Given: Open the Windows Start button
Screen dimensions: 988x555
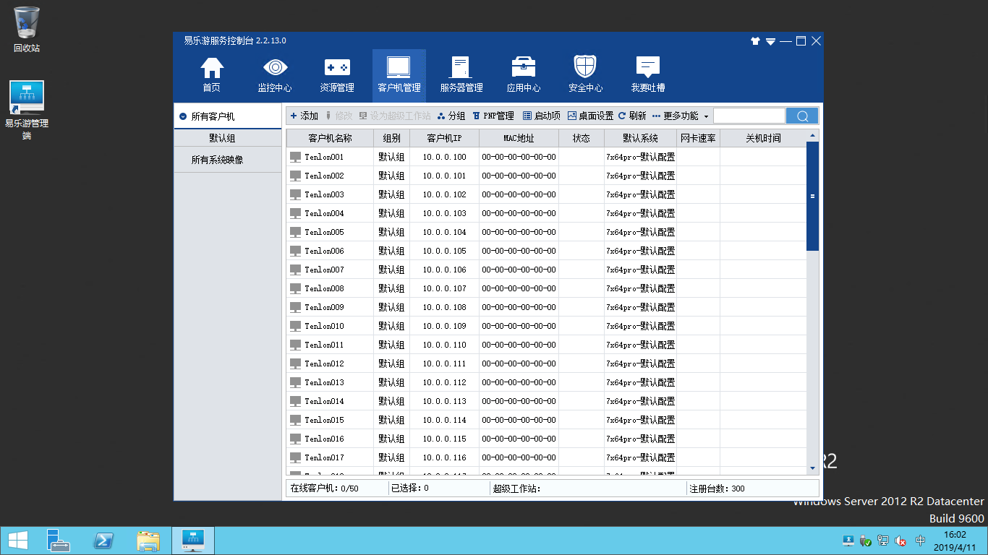Looking at the screenshot, I should coord(17,541).
